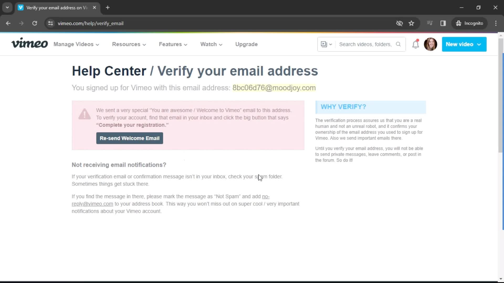Screen dimensions: 504x283
Task: Open the Watch navigation menu
Action: (x=211, y=44)
